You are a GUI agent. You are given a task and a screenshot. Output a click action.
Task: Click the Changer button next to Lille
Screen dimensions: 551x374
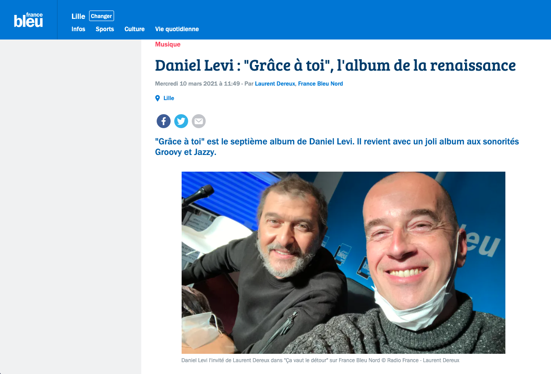[101, 16]
